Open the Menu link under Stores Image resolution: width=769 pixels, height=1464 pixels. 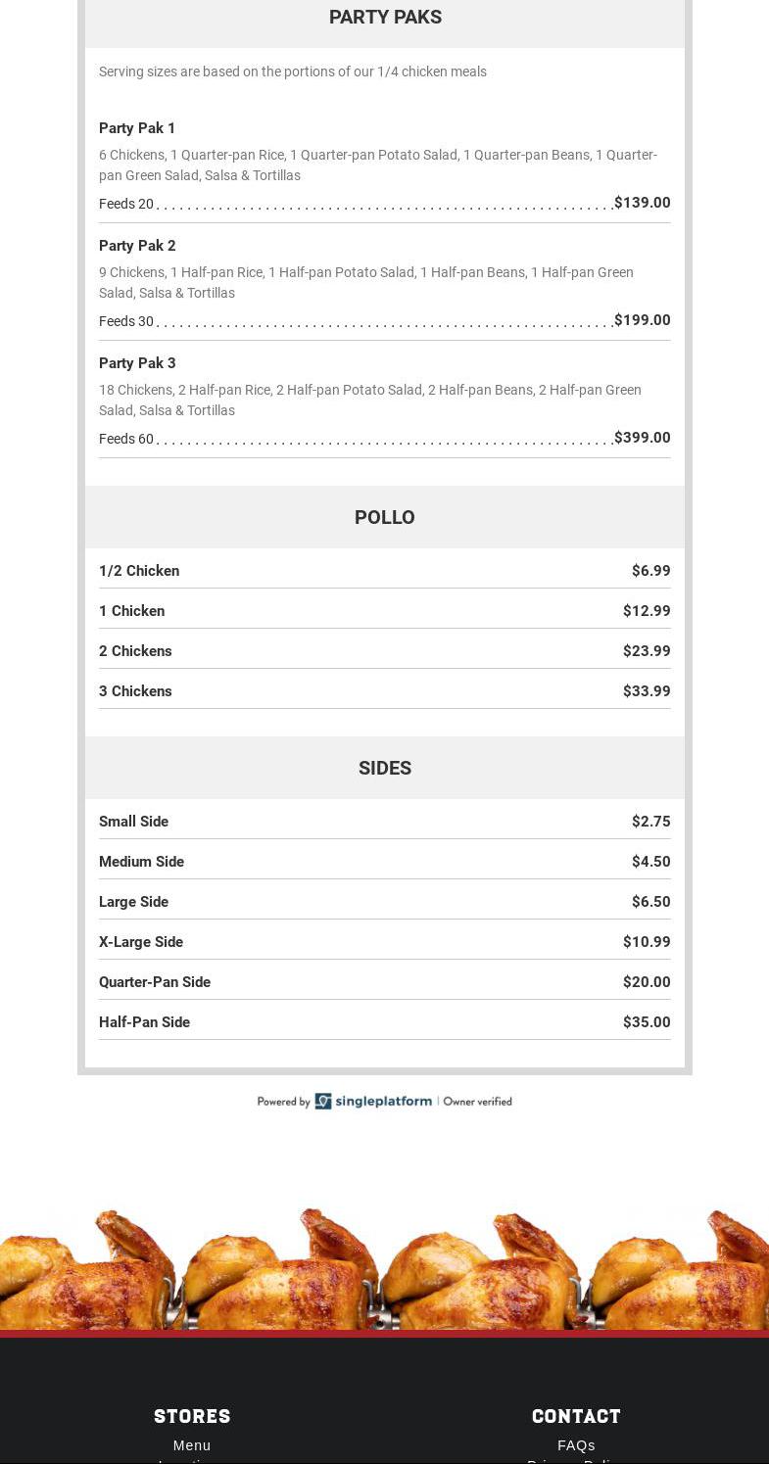pyautogui.click(x=192, y=1445)
